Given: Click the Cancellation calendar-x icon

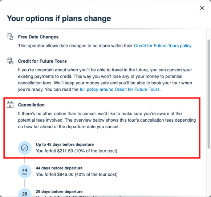Looking at the screenshot, I should click(10, 105).
